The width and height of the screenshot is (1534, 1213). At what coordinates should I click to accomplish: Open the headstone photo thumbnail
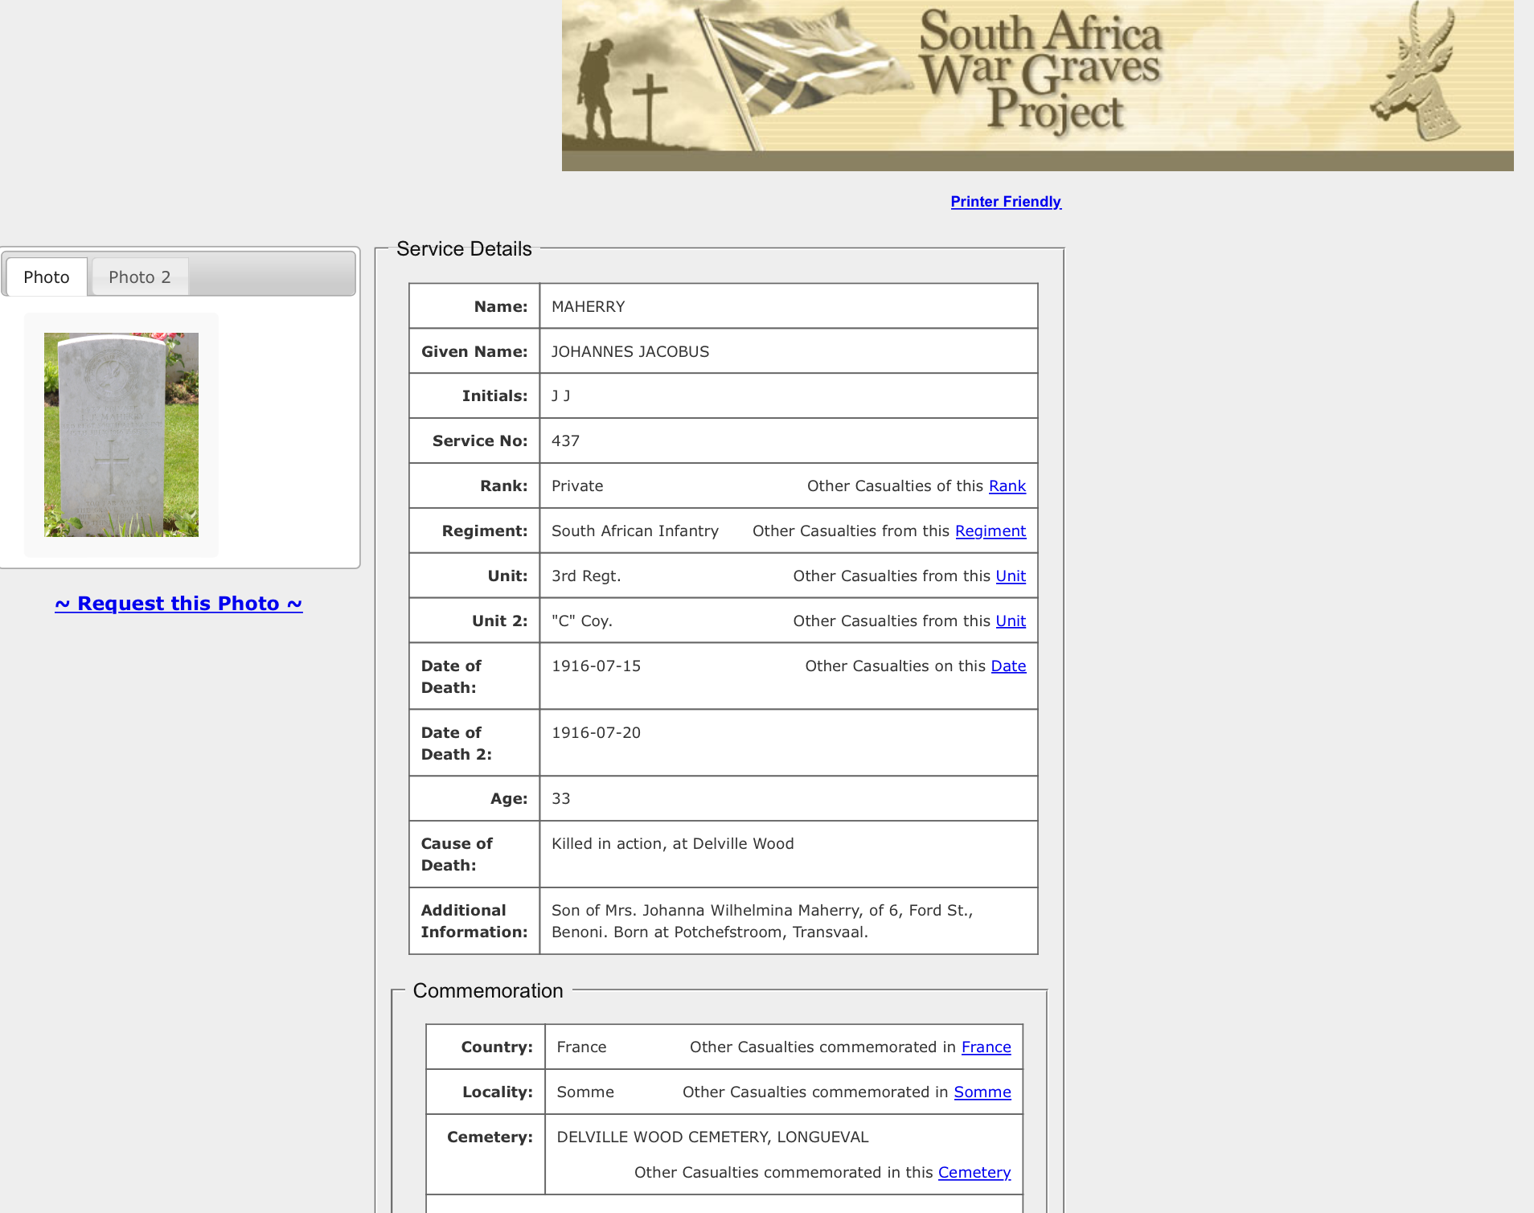[x=121, y=435]
